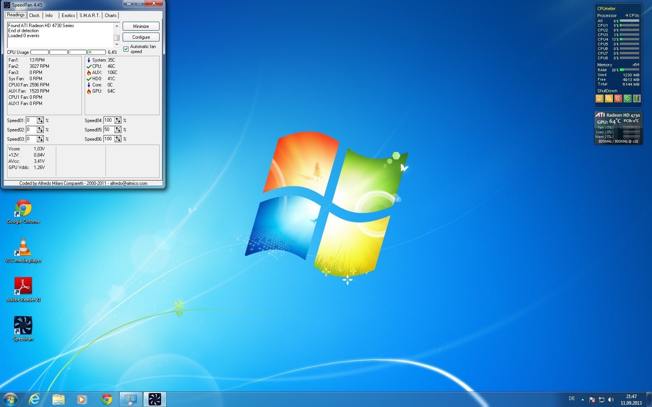Click the Speed05 input field showing 50
Viewport: 652px width, 407px height.
point(109,129)
